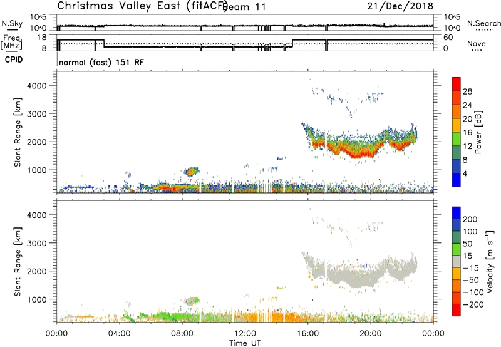Click the power panel 'Slant Range [km]' label
This screenshot has width=501, height=347.
click(18, 132)
